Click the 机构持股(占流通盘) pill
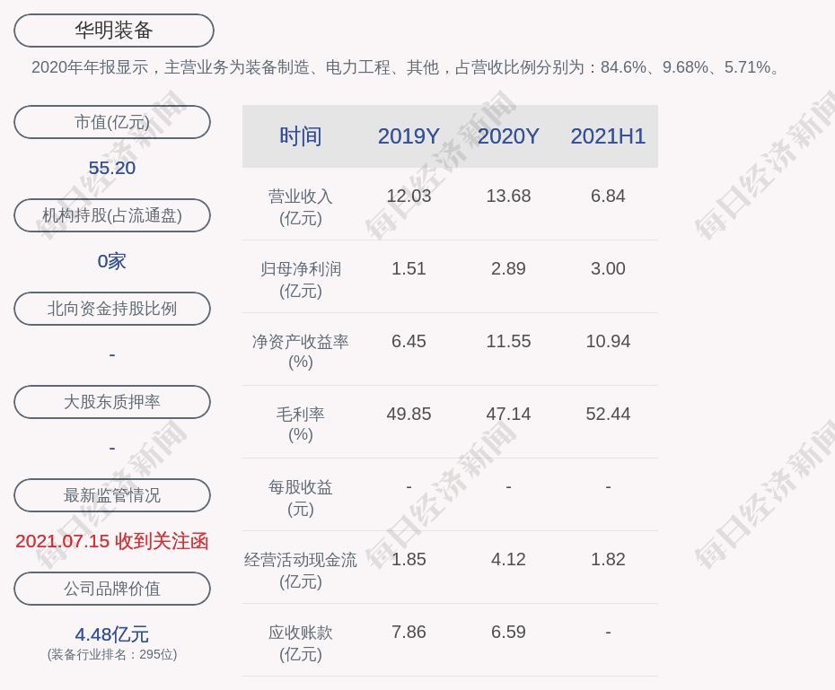This screenshot has height=690, width=835. tap(112, 215)
